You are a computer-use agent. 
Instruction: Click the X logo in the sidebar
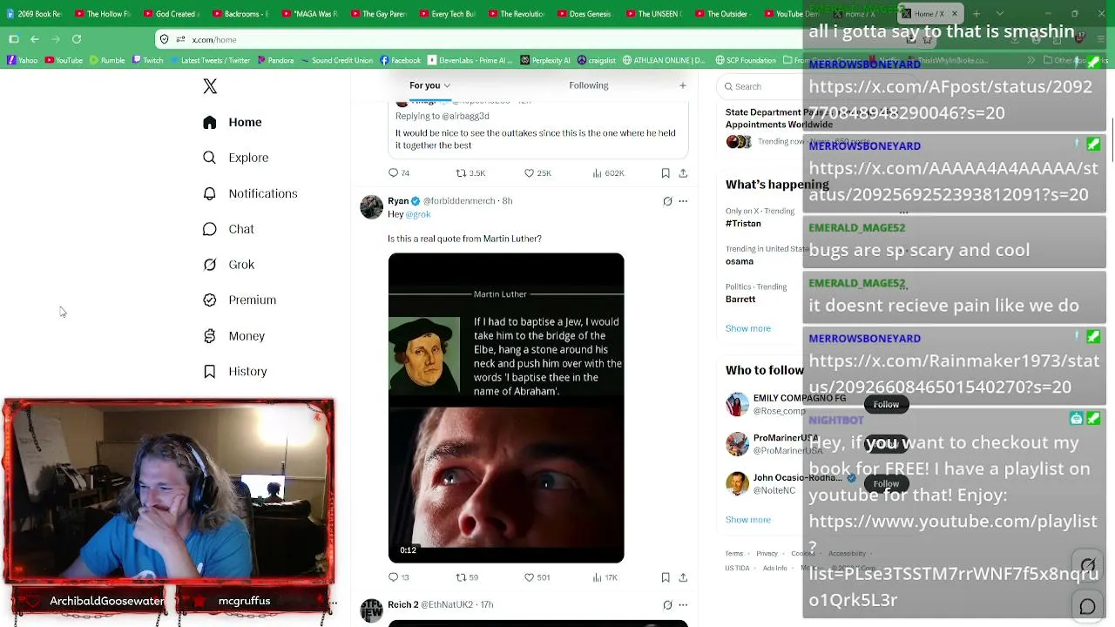(210, 86)
